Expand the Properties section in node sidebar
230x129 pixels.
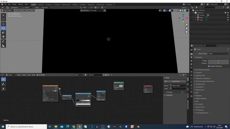[x=169, y=95]
